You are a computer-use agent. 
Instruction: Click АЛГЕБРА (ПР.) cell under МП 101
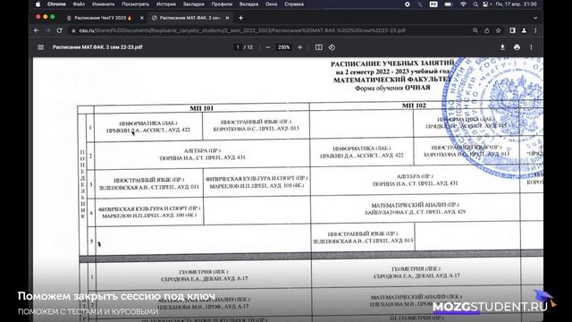tap(202, 154)
